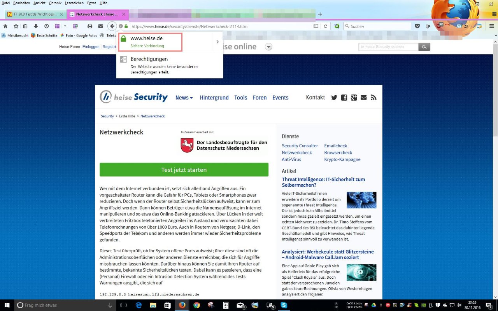Open Skype from the taskbar
498x311 pixels.
coord(284,305)
